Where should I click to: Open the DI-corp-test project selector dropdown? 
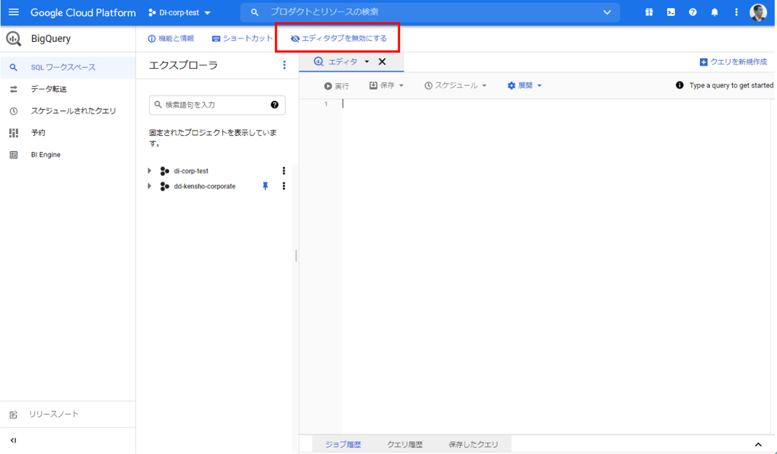coord(180,13)
